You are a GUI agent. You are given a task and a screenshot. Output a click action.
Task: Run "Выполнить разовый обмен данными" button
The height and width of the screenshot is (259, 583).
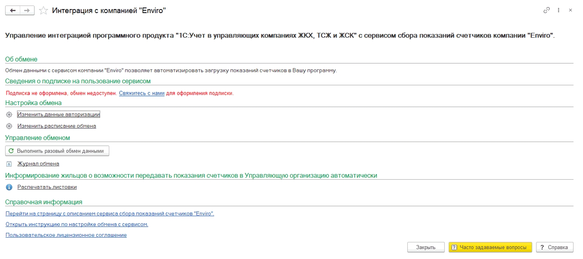(x=57, y=151)
